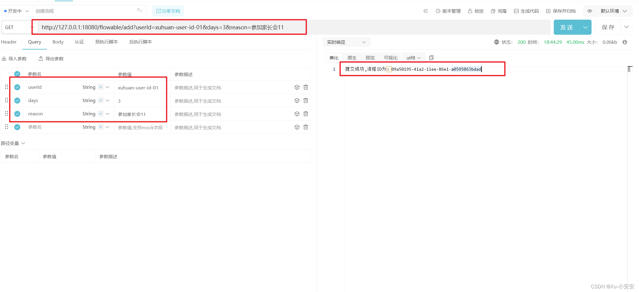
Task: Toggle required asterisk on empty row
Action: tap(101, 127)
